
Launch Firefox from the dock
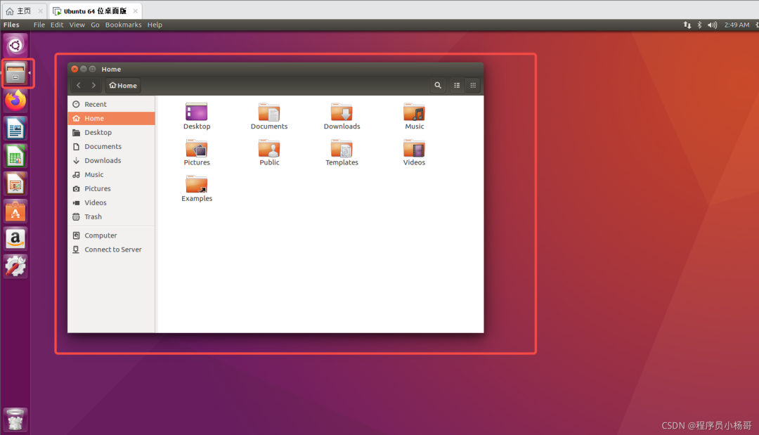coord(15,100)
